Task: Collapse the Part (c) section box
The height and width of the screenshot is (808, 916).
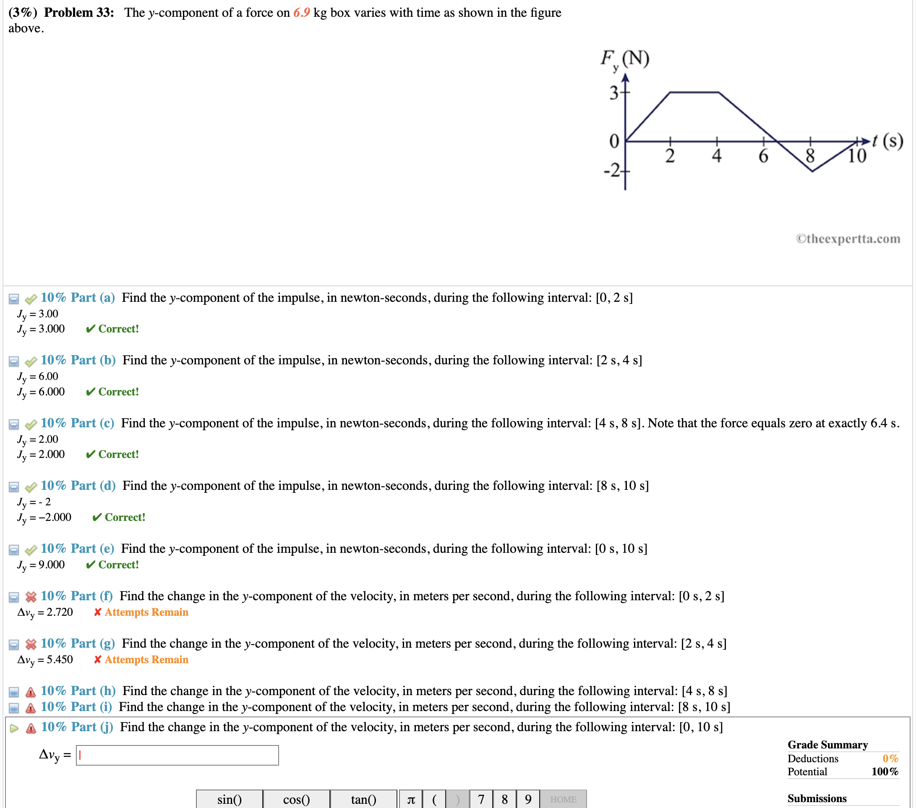Action: coord(13,424)
